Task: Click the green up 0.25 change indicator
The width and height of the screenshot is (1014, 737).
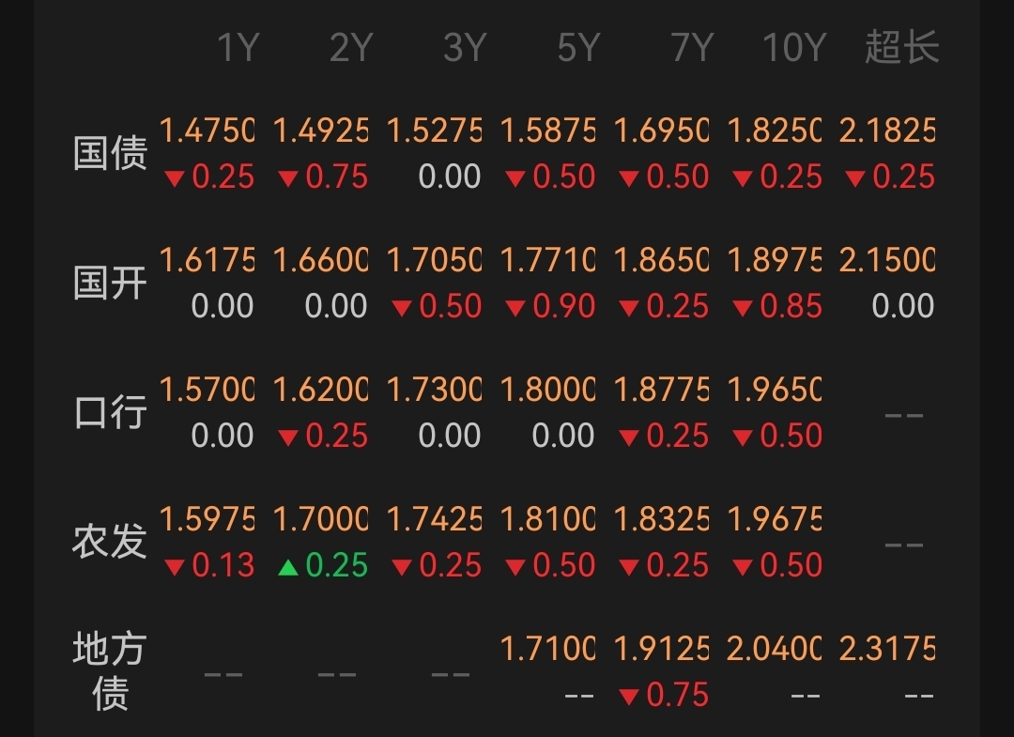Action: pos(324,565)
